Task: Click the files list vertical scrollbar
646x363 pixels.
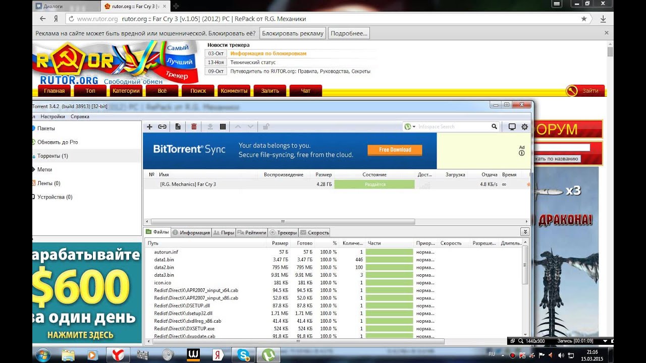Action: (525, 266)
